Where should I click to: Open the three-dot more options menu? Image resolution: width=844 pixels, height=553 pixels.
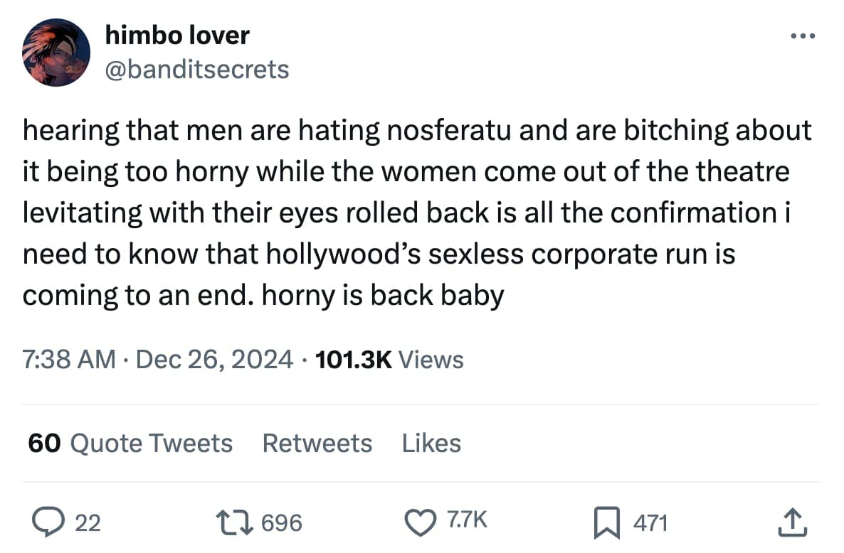pos(804,36)
